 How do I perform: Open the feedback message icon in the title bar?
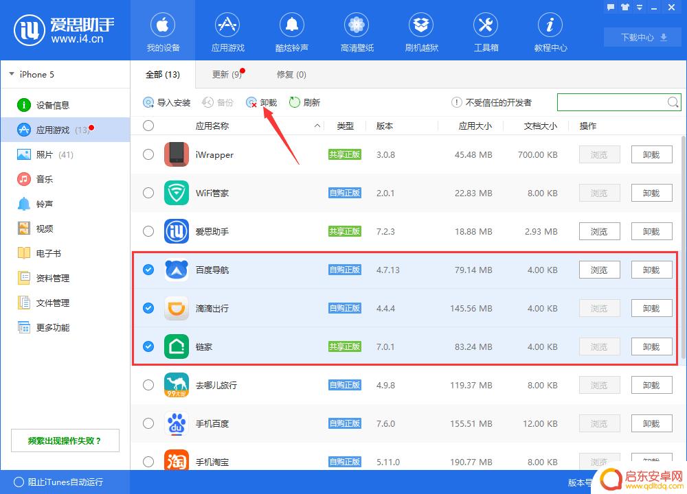pos(611,8)
